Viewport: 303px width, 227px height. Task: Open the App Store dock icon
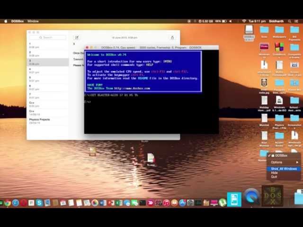click(x=182, y=203)
